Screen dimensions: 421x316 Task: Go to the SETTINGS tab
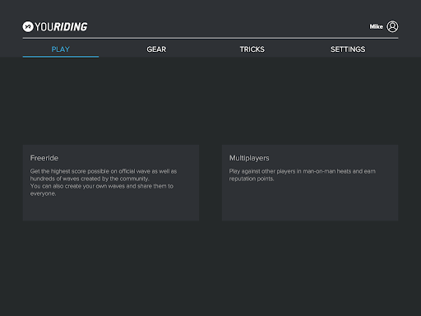348,49
